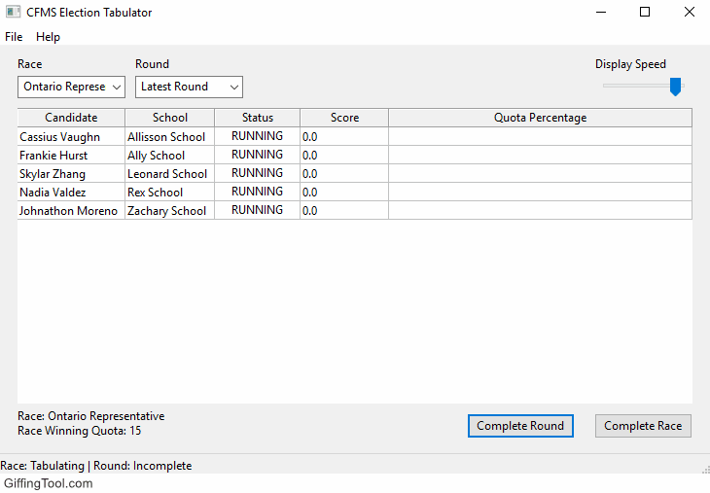Click the 0.0 score for Nadia Valdez
Viewport: 710px width, 493px height.
[x=344, y=193]
